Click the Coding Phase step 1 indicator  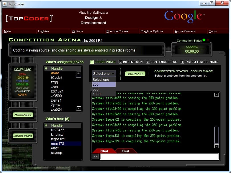[103, 62]
